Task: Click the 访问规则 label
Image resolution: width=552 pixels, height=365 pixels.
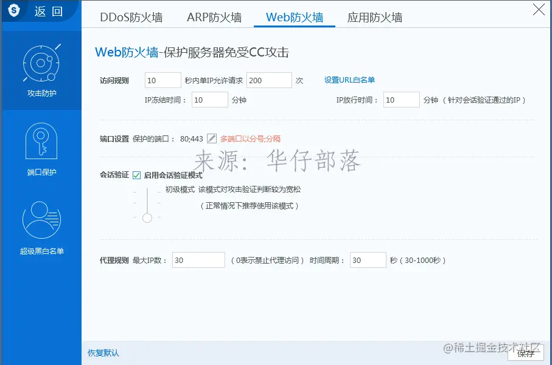Action: click(x=114, y=80)
